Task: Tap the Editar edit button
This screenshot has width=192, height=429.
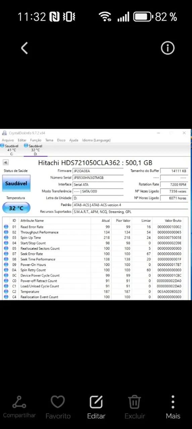Action: point(96,407)
